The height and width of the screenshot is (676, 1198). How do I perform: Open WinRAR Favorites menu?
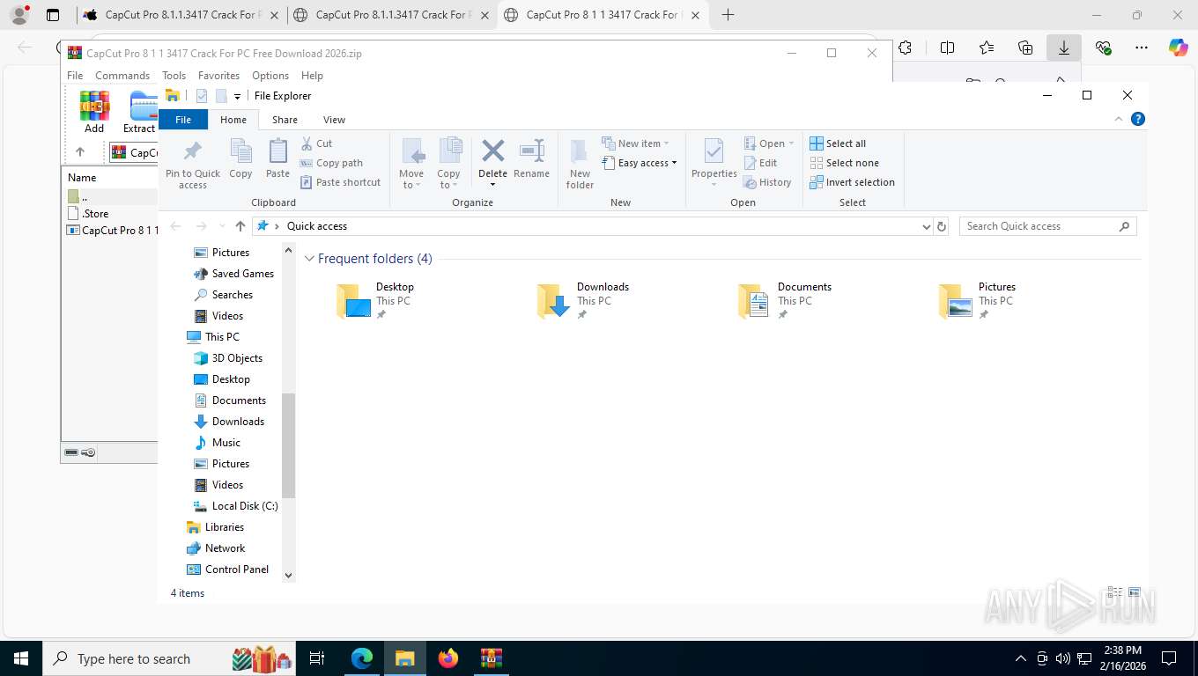(x=218, y=76)
